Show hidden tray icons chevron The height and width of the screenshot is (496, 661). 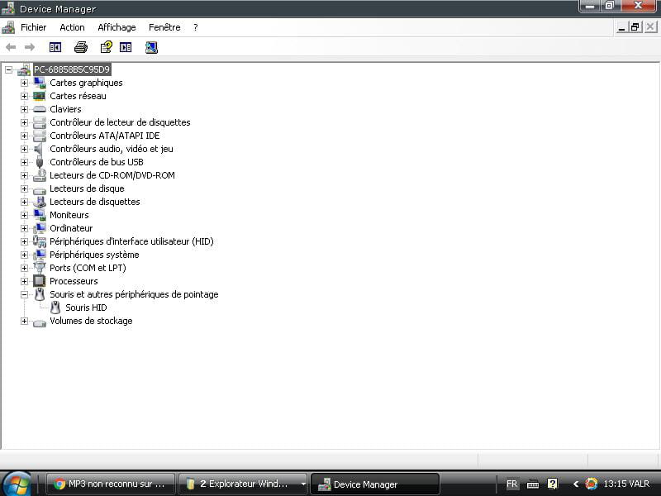[x=575, y=484]
